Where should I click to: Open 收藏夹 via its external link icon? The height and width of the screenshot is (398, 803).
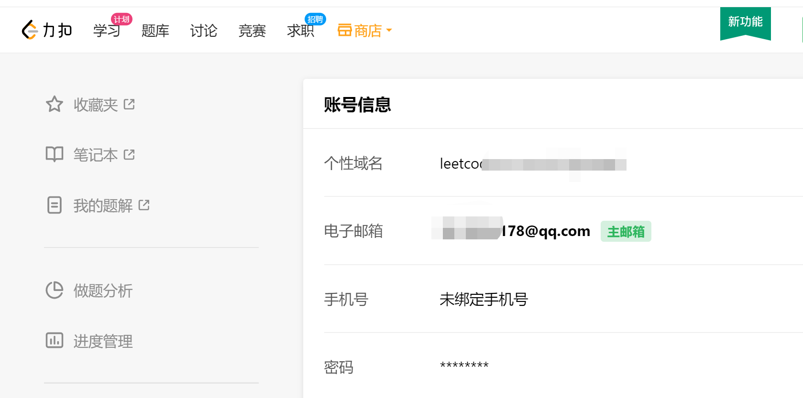coord(129,104)
